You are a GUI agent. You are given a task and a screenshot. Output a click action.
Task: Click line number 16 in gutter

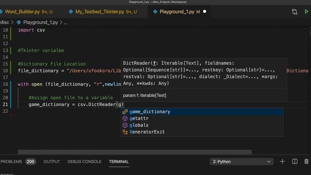click(x=5, y=70)
